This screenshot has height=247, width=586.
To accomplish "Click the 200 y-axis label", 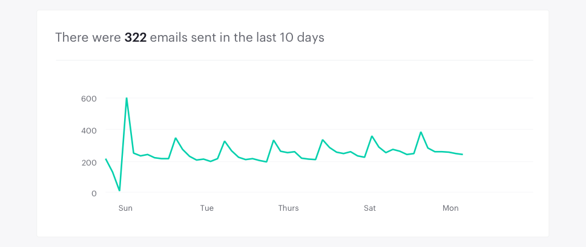I will (88, 162).
